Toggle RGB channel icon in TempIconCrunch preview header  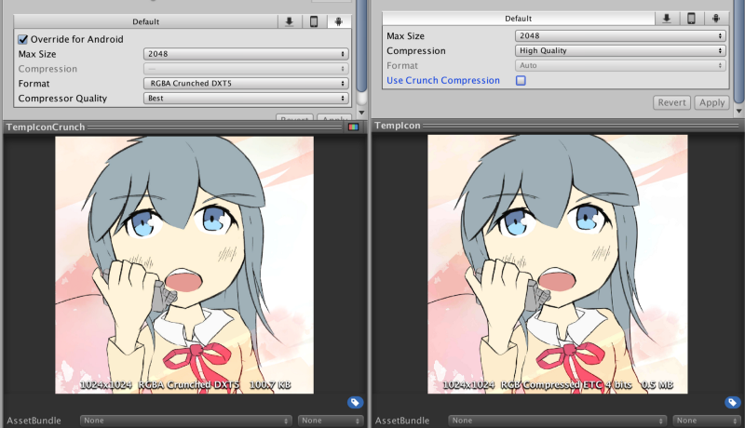(x=353, y=127)
